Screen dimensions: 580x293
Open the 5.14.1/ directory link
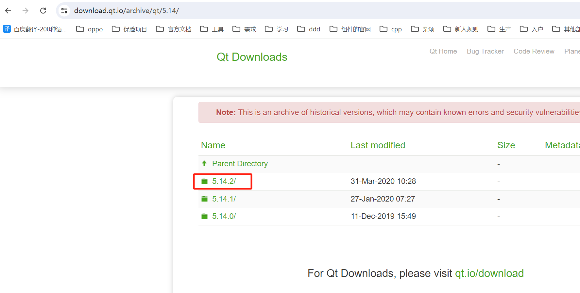[x=224, y=199]
